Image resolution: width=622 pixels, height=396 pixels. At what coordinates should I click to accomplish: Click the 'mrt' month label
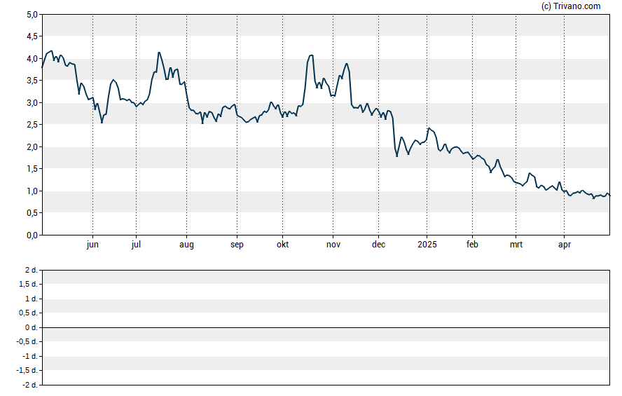point(516,245)
